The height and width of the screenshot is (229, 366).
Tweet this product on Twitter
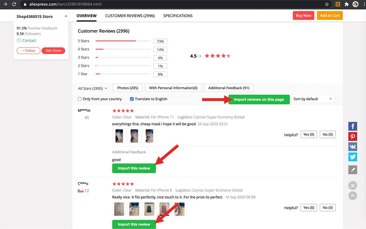(353, 157)
